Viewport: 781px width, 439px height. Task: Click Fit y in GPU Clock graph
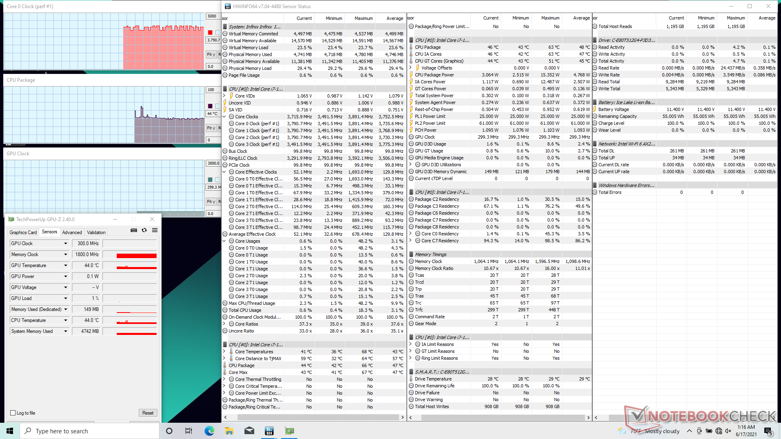point(211,202)
